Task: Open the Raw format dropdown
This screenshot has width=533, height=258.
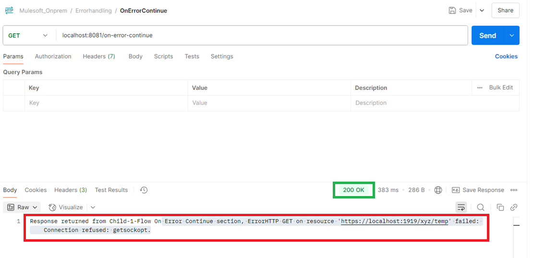Action: click(23, 207)
